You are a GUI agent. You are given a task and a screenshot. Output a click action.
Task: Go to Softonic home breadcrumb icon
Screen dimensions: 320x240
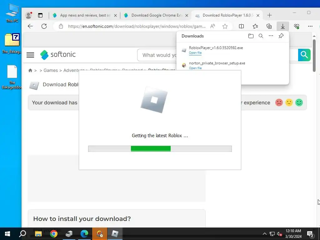(30, 70)
